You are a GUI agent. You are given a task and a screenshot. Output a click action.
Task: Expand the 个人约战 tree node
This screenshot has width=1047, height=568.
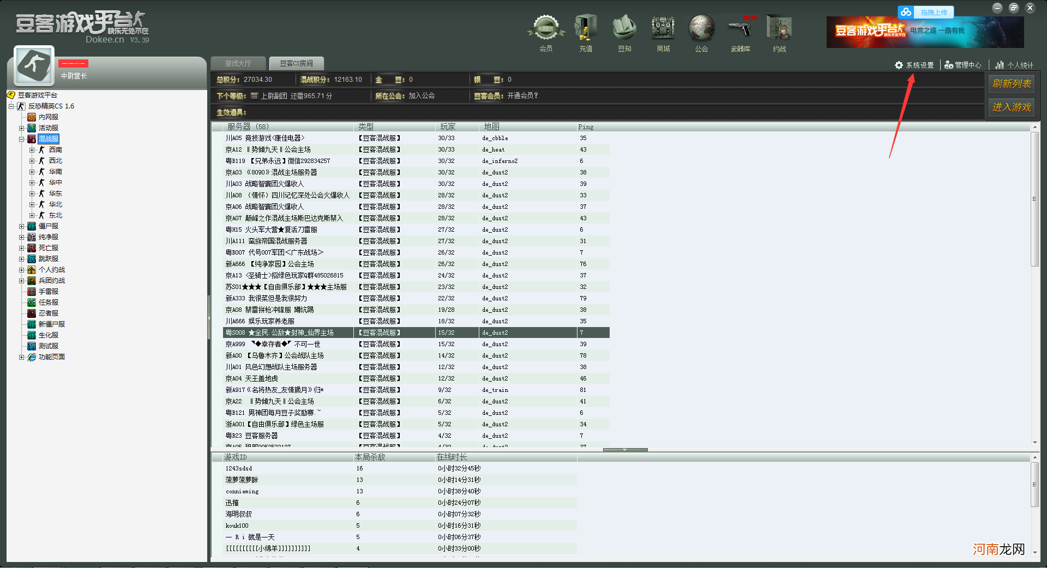[x=22, y=270]
